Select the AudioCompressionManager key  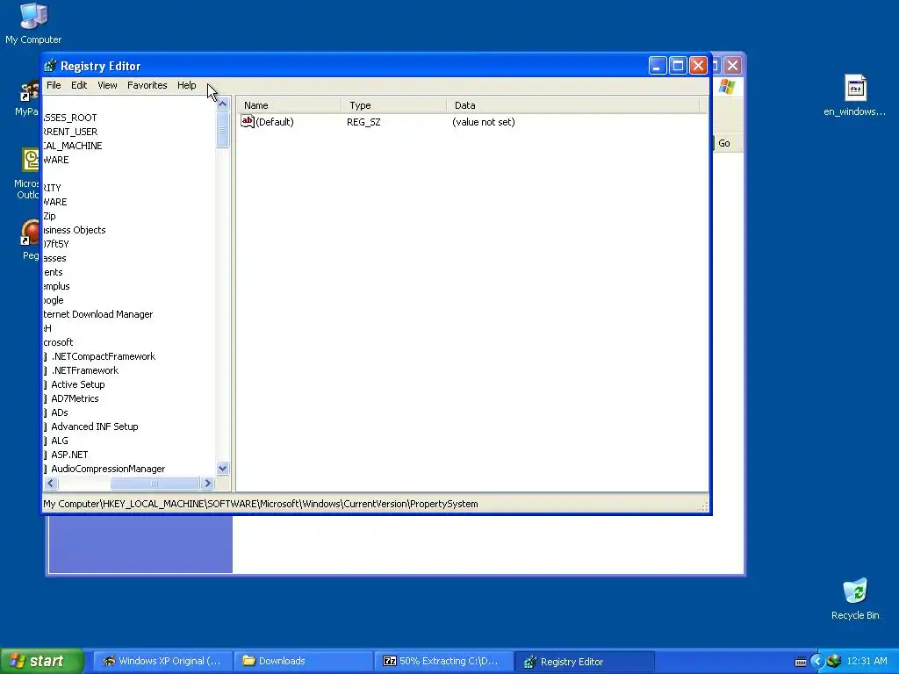[x=108, y=469]
